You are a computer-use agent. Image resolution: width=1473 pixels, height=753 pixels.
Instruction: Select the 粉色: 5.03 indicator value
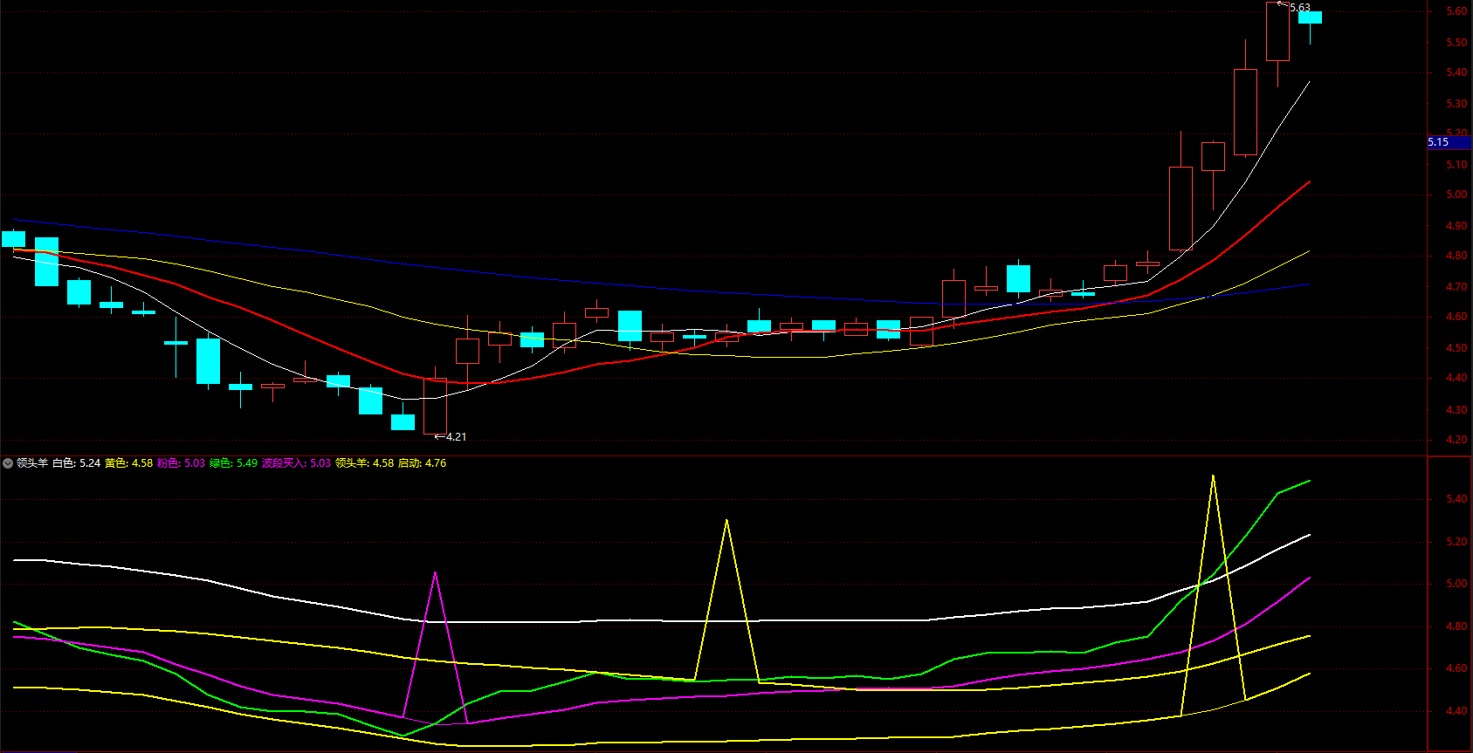coord(181,463)
